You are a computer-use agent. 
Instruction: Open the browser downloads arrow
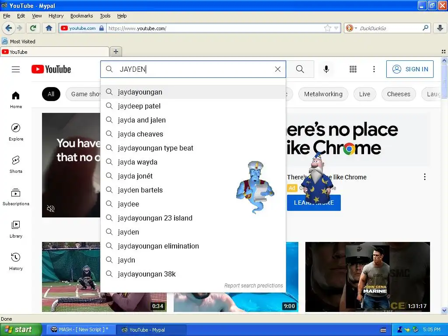coord(440,28)
